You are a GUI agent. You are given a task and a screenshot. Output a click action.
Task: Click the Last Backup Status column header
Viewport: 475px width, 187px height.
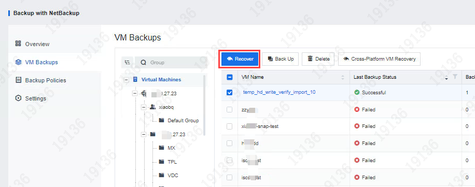pos(375,77)
